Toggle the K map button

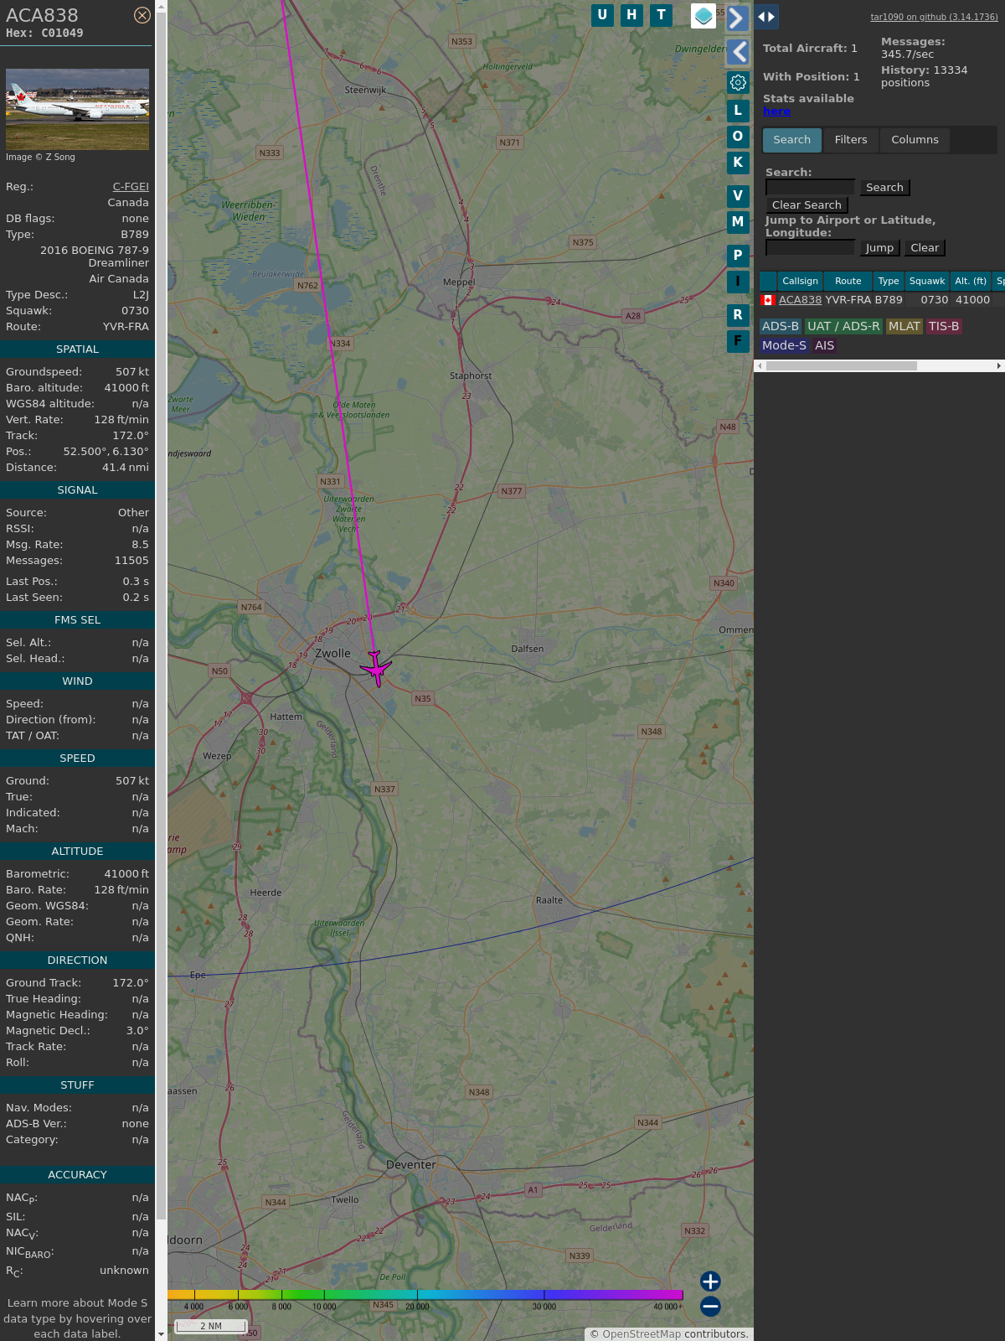click(738, 163)
